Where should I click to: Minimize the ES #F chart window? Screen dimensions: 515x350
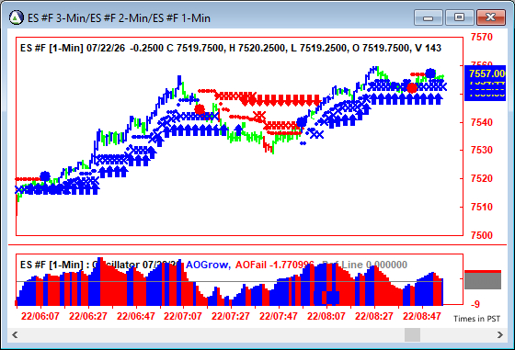coord(429,17)
